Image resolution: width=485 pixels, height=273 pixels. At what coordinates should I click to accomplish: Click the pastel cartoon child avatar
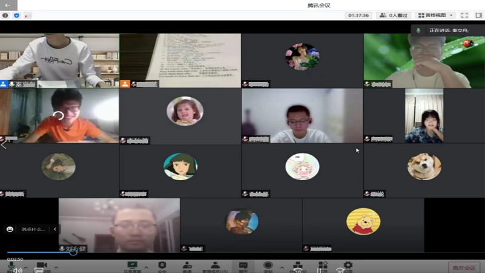[302, 166]
